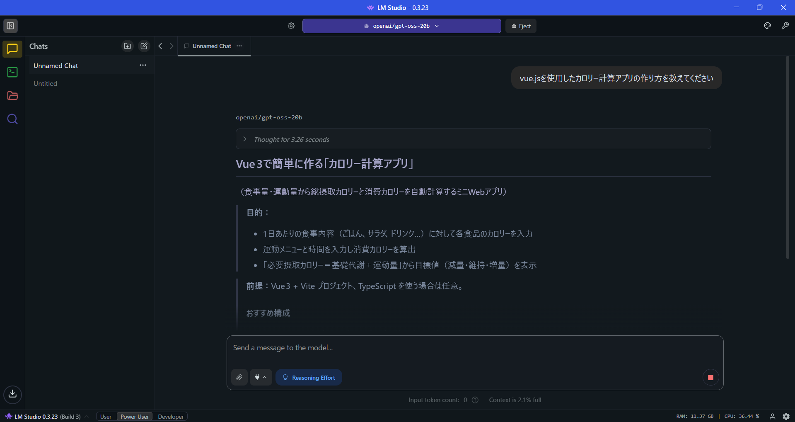Expand LM Studio version menu arrow
Image resolution: width=795 pixels, height=422 pixels.
87,416
